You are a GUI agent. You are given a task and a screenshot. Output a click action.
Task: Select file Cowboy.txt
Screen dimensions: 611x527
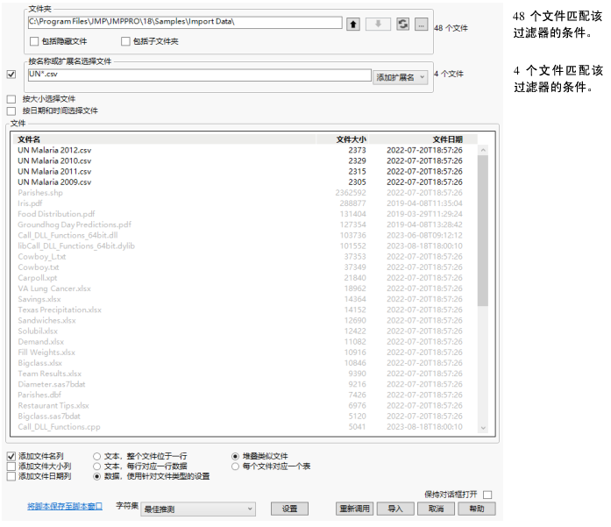click(x=39, y=267)
